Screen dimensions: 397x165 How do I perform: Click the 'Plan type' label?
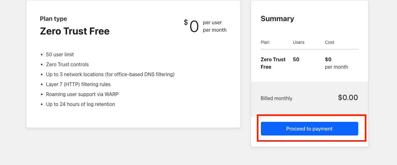click(53, 19)
